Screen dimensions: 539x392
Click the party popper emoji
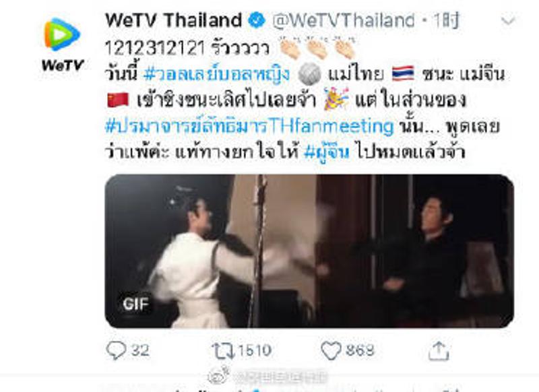(336, 99)
